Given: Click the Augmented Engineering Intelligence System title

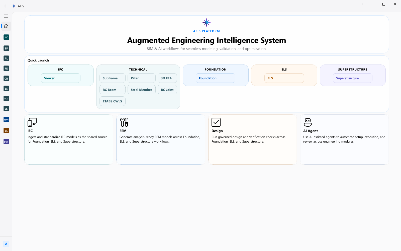Looking at the screenshot, I should coord(207,40).
